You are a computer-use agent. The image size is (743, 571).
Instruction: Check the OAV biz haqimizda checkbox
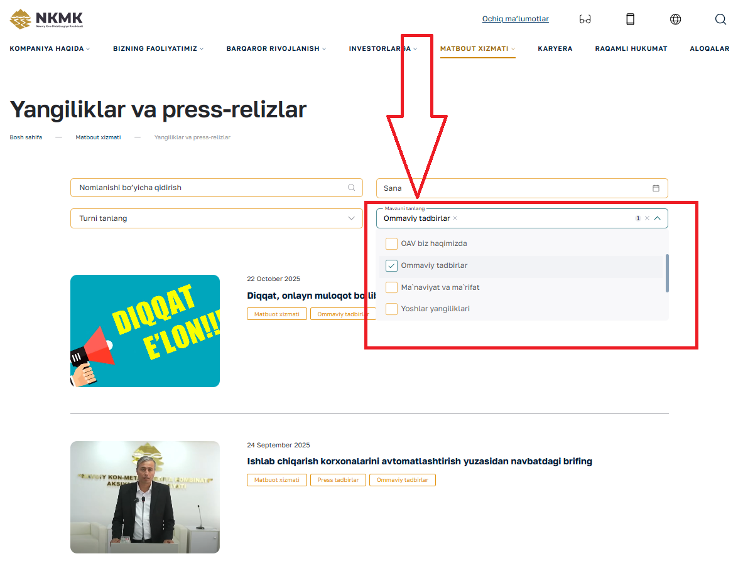coord(391,243)
